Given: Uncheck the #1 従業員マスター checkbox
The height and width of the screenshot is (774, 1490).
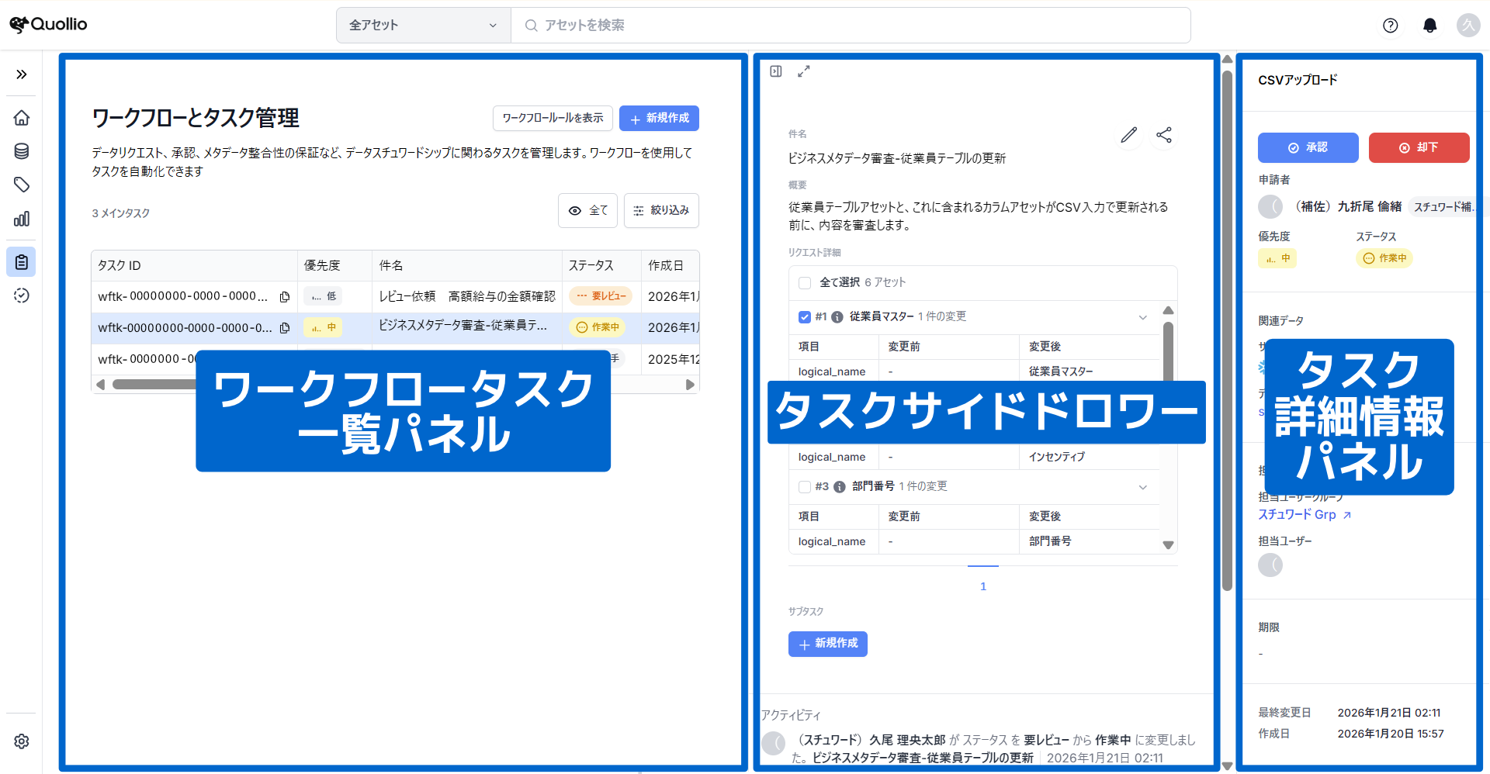Looking at the screenshot, I should (805, 317).
